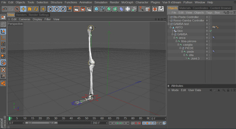
Task: Collapse the ARTO object tree
Action: pyautogui.click(x=171, y=27)
